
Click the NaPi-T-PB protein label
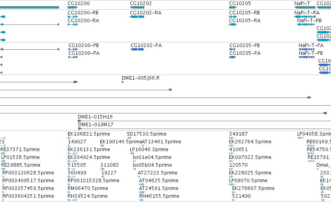tap(310, 53)
